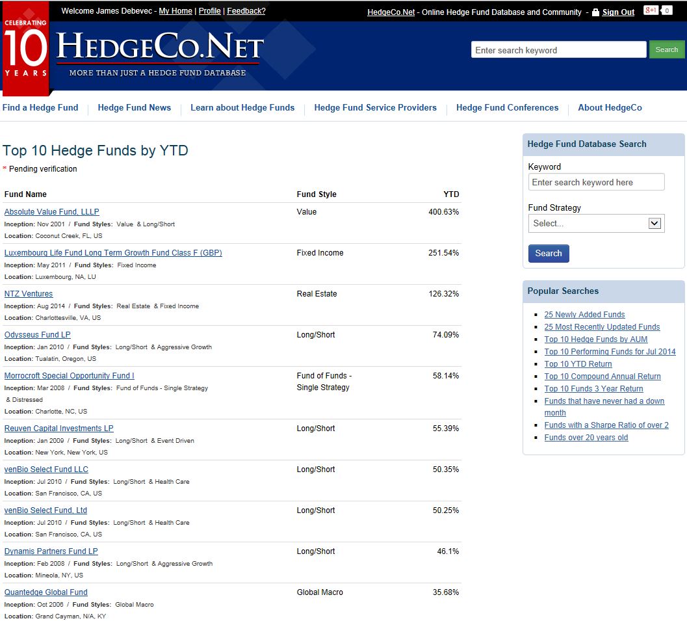Image resolution: width=687 pixels, height=621 pixels.
Task: Click the lock icon beside Sign Out
Action: 595,12
